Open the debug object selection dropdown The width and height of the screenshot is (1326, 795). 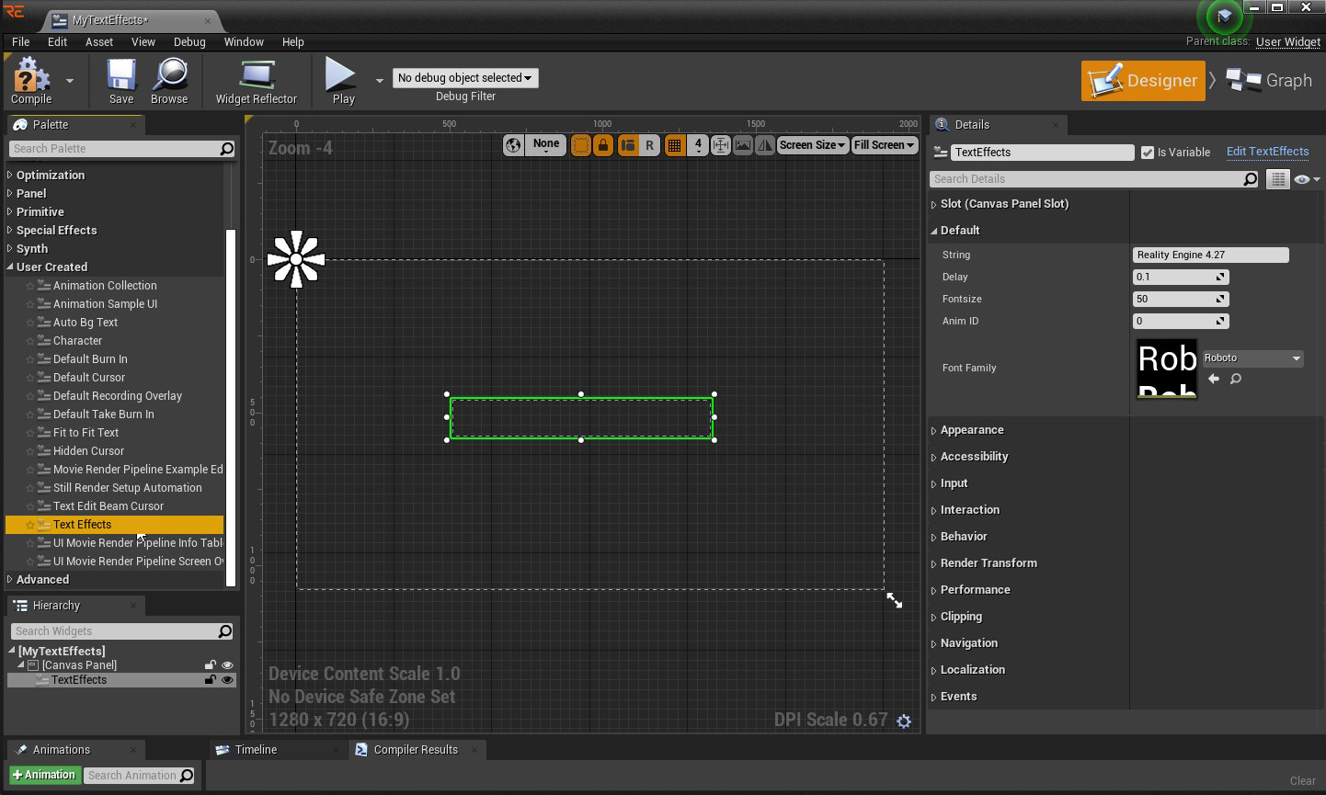coord(465,78)
